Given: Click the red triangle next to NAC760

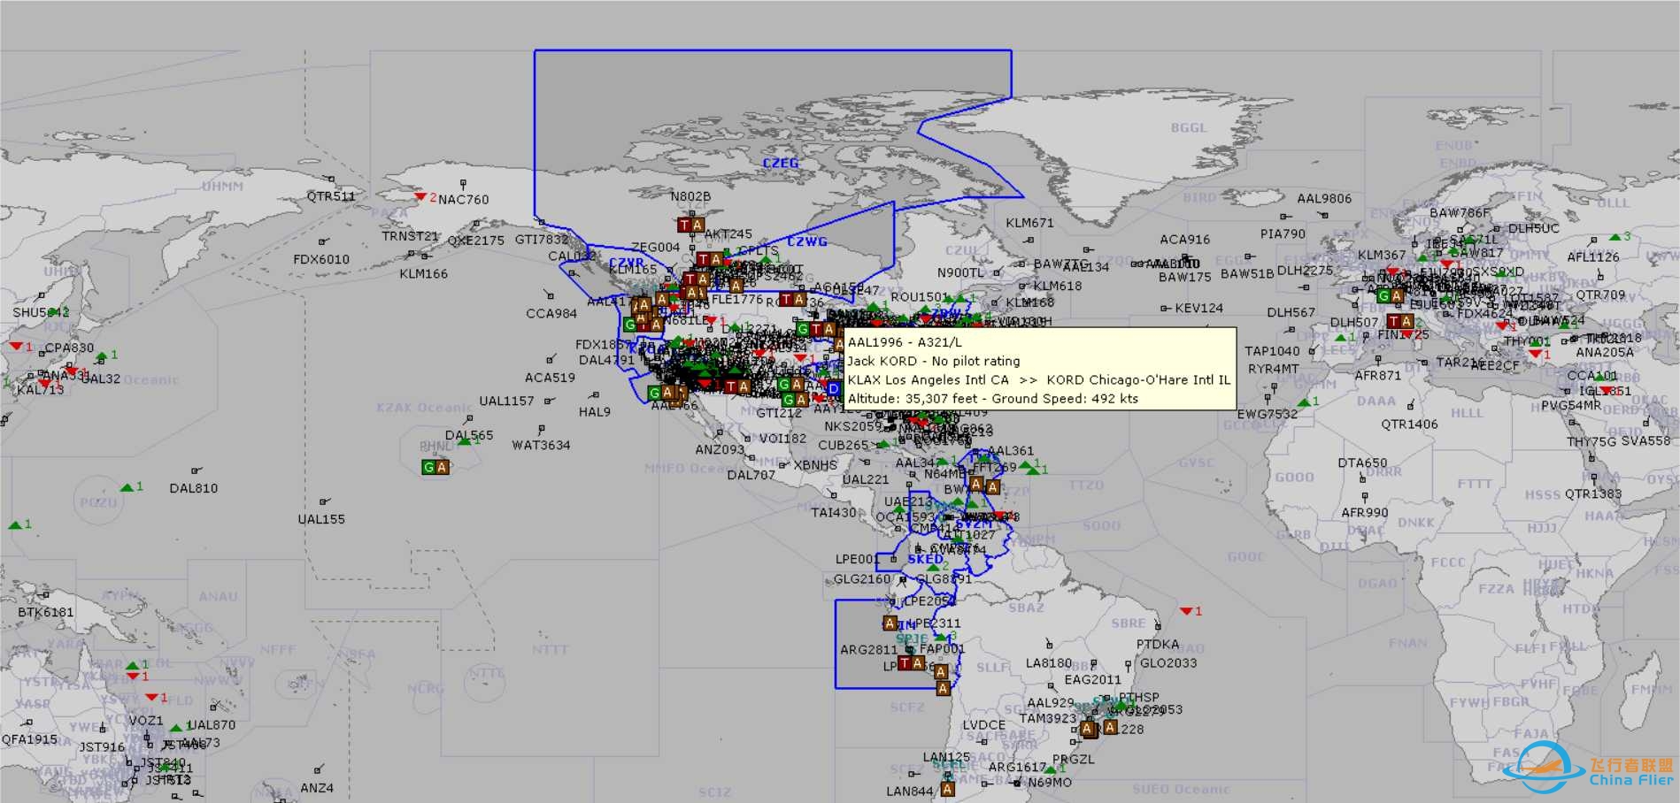Looking at the screenshot, I should [x=421, y=196].
